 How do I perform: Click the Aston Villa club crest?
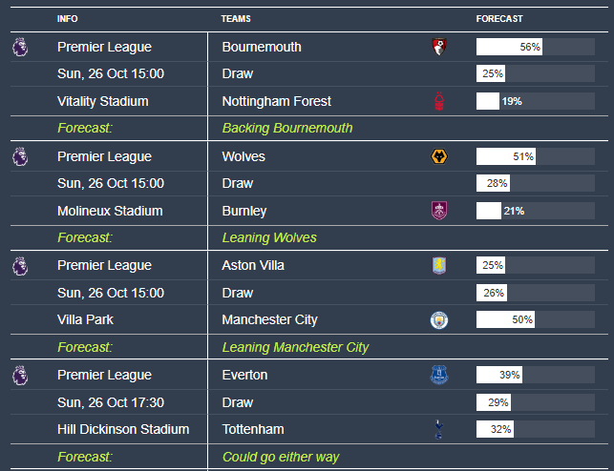tap(438, 265)
